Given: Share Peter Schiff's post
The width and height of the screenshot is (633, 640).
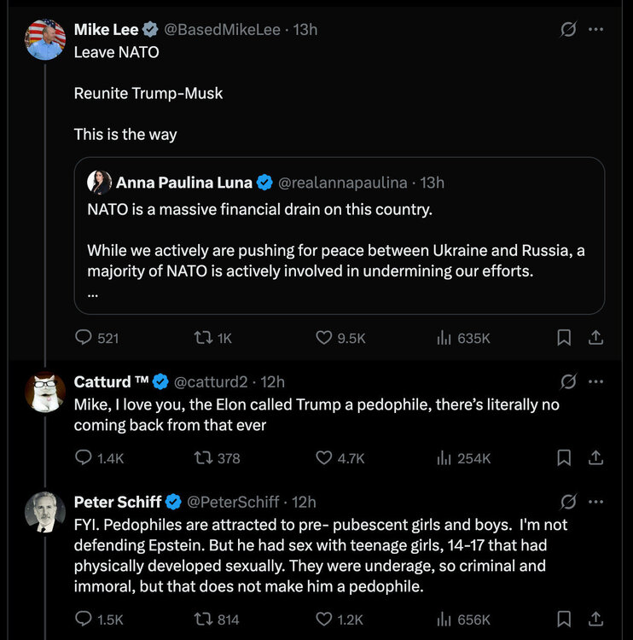Looking at the screenshot, I should [x=596, y=619].
